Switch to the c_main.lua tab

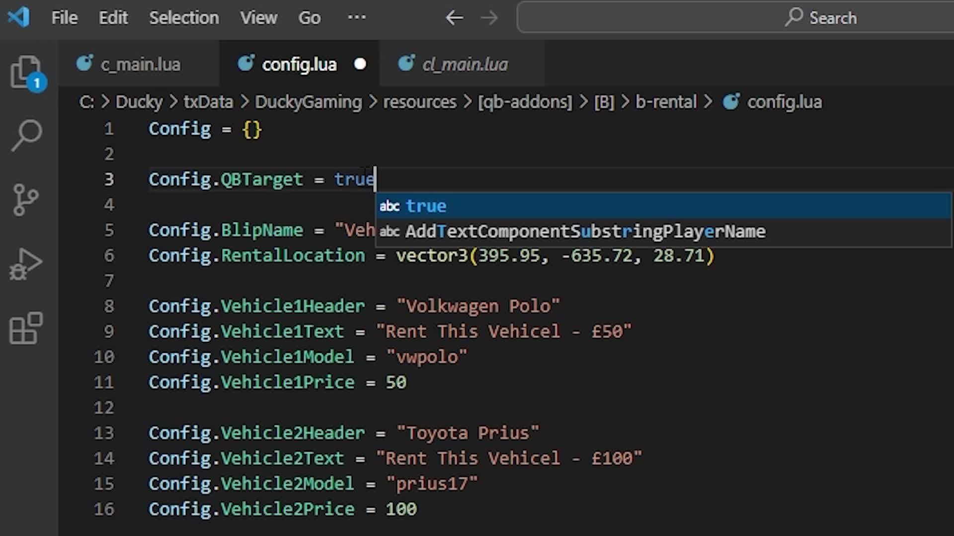[x=140, y=65]
